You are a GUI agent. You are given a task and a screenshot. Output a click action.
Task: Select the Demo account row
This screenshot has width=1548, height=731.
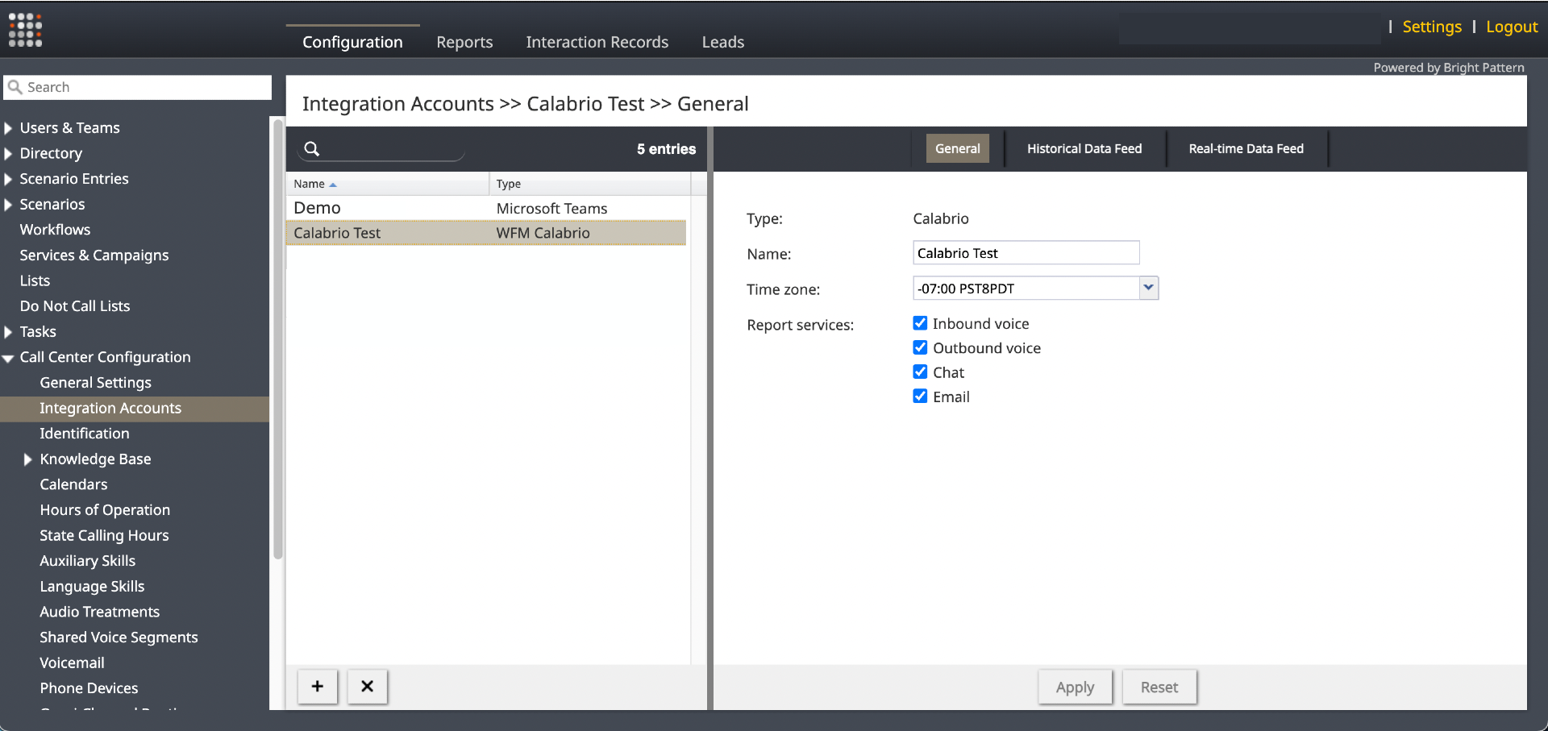pyautogui.click(x=486, y=208)
